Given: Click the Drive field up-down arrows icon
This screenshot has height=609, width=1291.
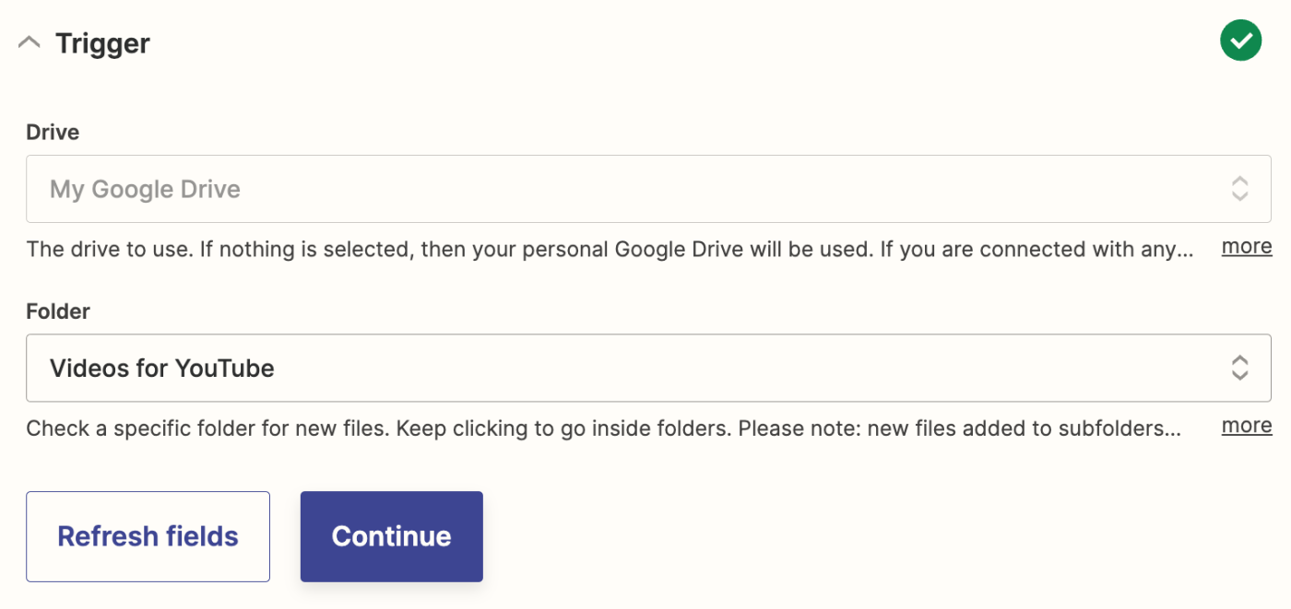Looking at the screenshot, I should pyautogui.click(x=1239, y=189).
